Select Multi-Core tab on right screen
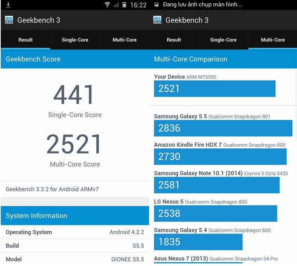 [x=273, y=40]
